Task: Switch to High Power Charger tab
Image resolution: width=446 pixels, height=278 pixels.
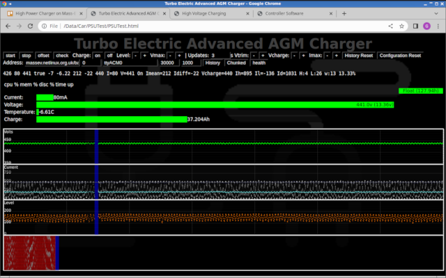Action: point(42,13)
